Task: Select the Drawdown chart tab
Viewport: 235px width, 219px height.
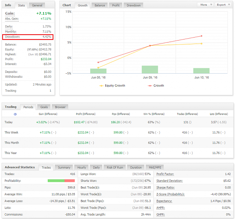Action: click(x=133, y=5)
